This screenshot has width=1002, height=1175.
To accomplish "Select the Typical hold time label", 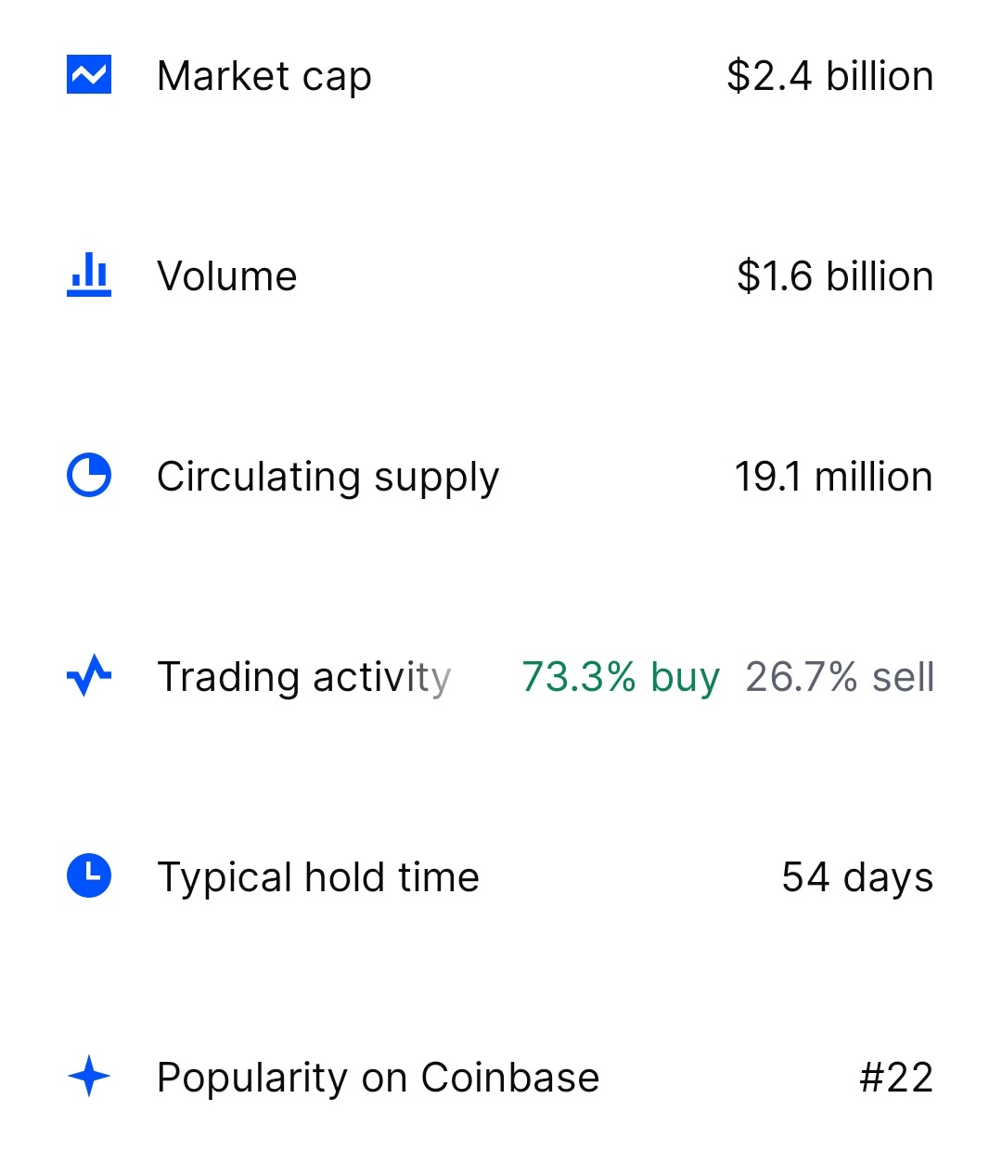I will tap(318, 878).
